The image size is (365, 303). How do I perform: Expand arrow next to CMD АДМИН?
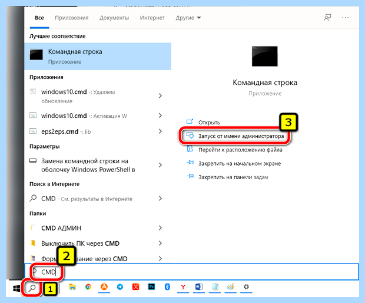pos(160,228)
